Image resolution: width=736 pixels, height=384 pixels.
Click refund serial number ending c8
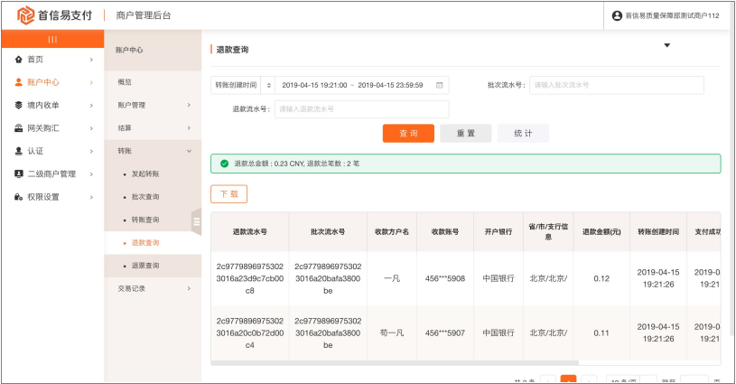click(x=250, y=278)
